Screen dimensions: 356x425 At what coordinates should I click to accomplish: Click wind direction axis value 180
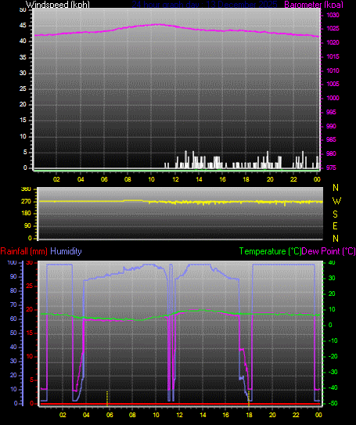coord(26,214)
